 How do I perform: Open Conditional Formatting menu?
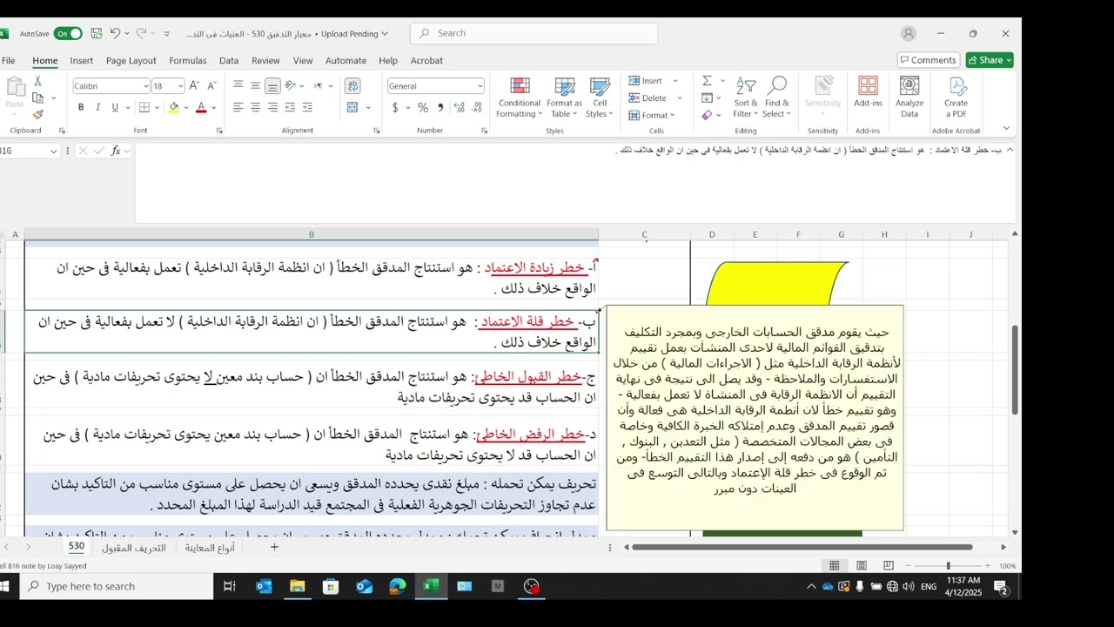point(520,98)
